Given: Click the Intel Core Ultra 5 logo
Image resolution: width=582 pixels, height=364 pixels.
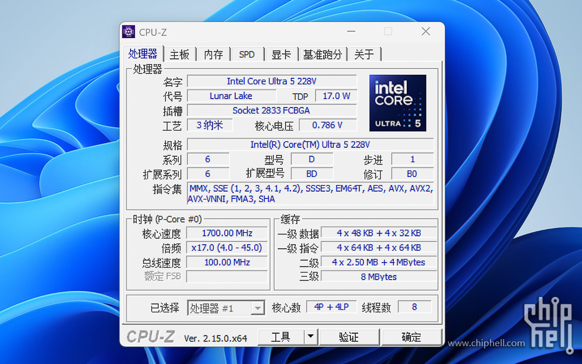Looking at the screenshot, I should click(x=397, y=103).
